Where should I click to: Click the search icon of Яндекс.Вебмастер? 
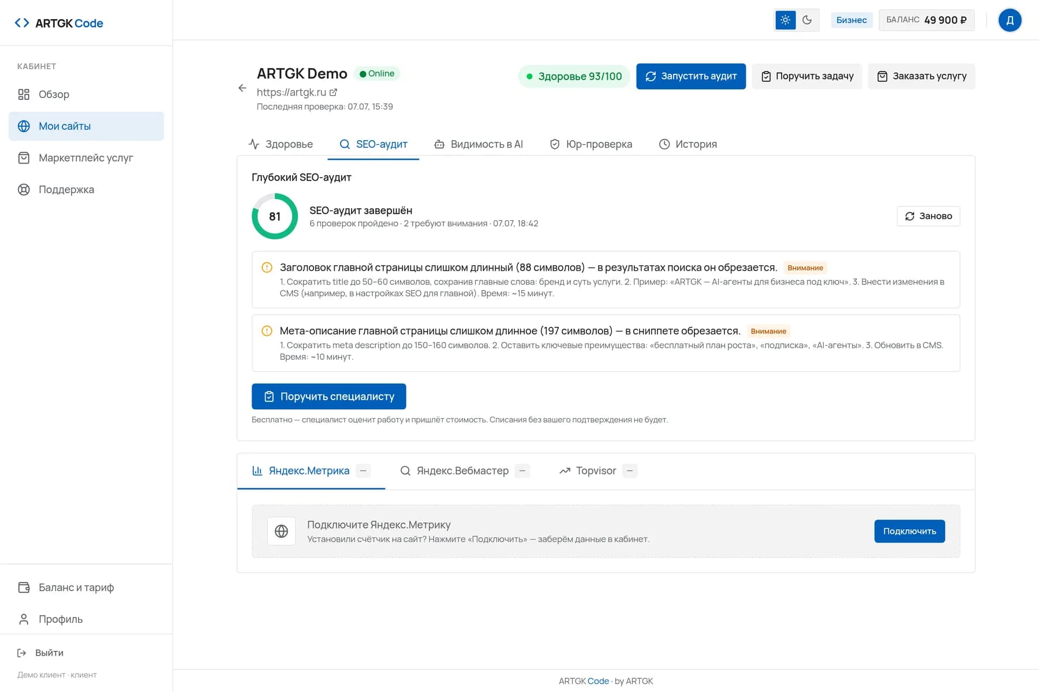coord(405,471)
